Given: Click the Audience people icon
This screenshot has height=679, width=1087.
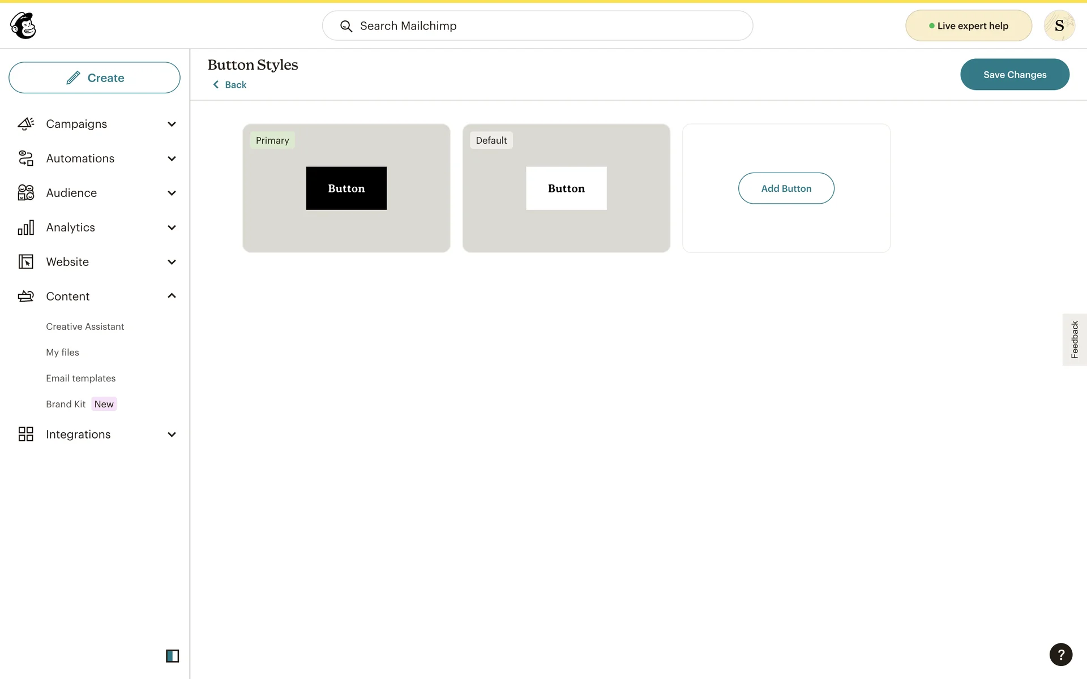Looking at the screenshot, I should click(x=25, y=193).
